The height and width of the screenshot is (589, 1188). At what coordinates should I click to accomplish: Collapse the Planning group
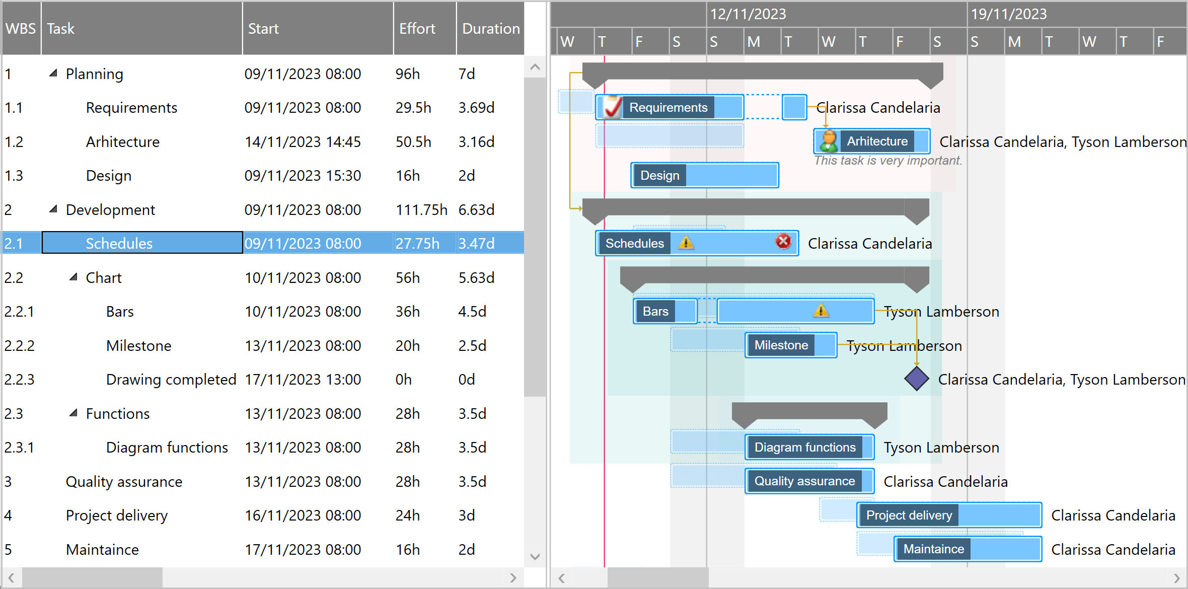click(x=53, y=72)
